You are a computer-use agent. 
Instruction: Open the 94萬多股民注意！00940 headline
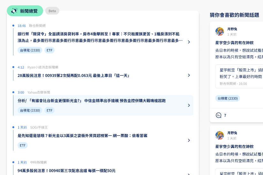[x=67, y=171]
